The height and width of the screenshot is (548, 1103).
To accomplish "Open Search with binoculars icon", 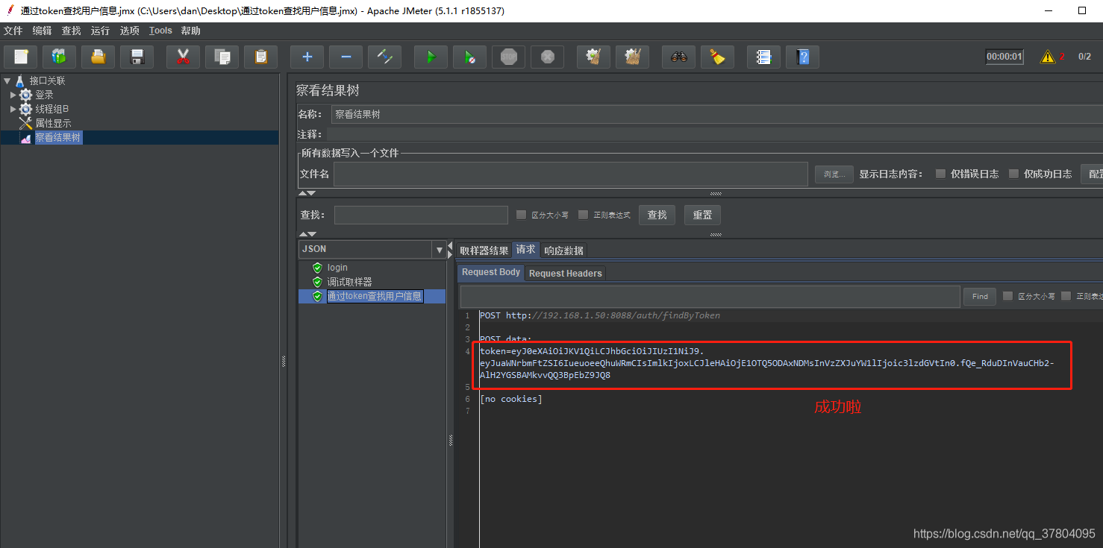I will 678,57.
